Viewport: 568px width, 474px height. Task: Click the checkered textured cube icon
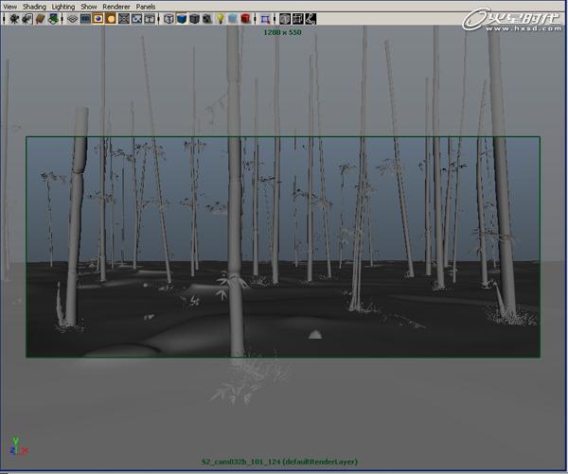coord(207,18)
